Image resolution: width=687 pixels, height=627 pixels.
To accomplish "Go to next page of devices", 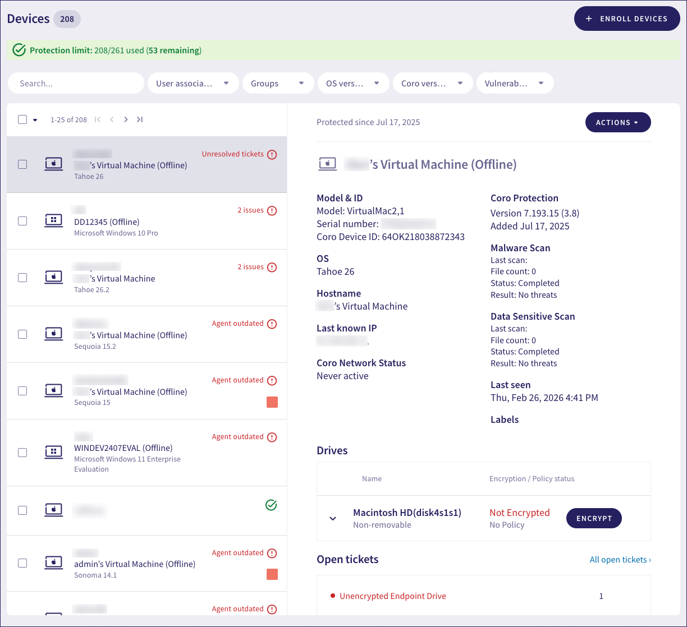I will click(126, 119).
